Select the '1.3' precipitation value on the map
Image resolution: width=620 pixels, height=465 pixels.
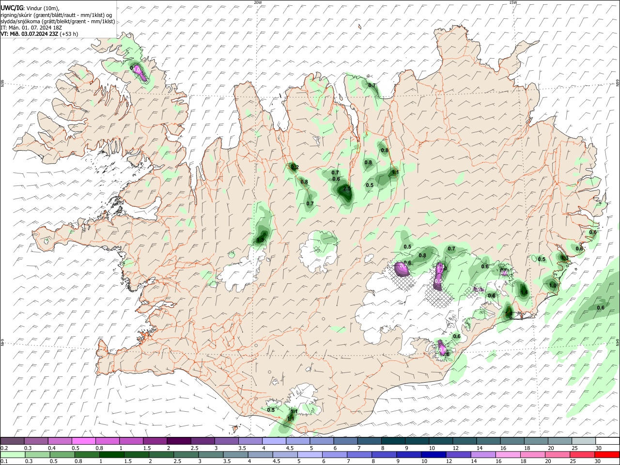[x=260, y=240]
